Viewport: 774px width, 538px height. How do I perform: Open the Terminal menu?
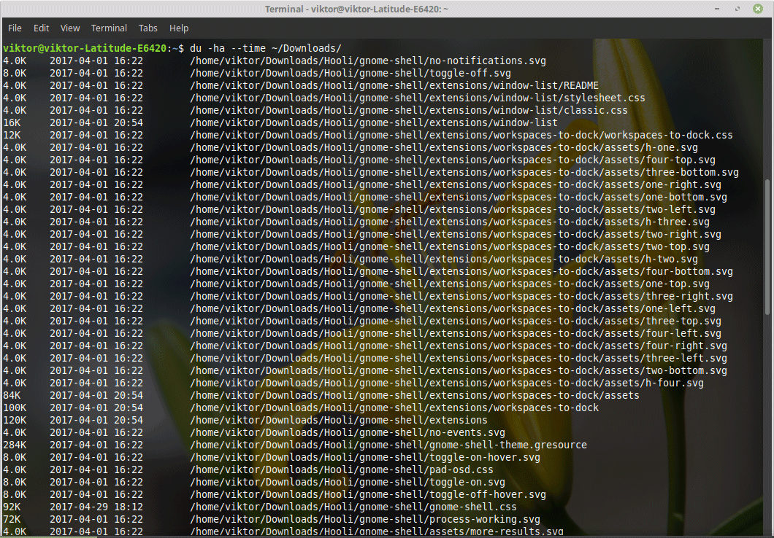point(109,28)
